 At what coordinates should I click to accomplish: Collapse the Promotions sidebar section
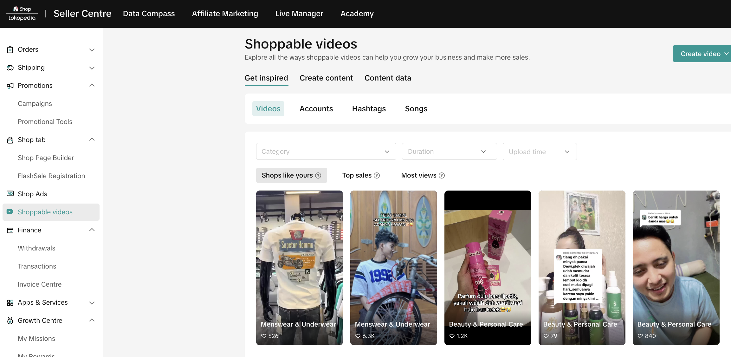coord(92,85)
